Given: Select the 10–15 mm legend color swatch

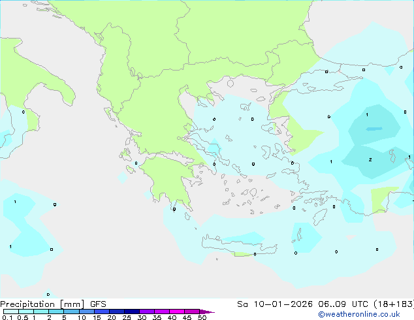Looking at the screenshot, I should (x=87, y=312).
